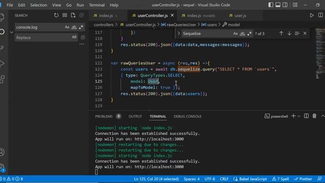Toggle Preserve Case in Replace field

pos(74,37)
